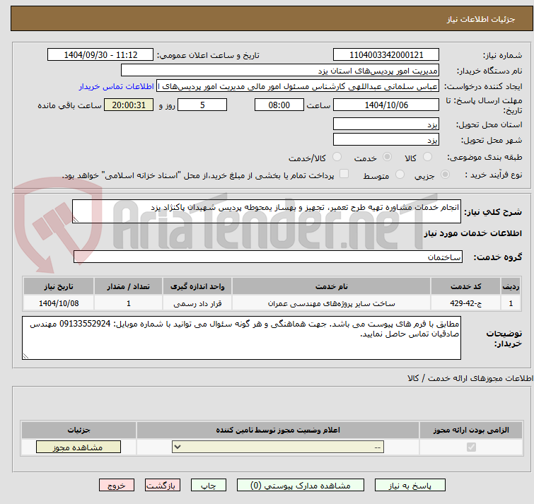Click the نام خدمت column header

pos(332,286)
